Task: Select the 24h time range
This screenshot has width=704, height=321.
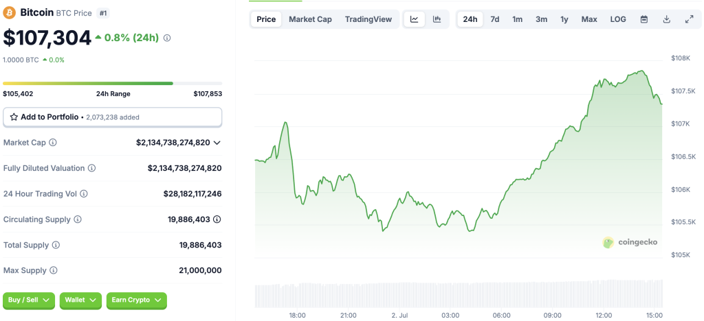Action: 470,19
